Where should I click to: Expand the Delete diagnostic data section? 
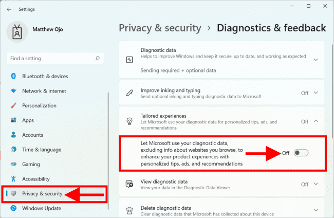coord(316,210)
